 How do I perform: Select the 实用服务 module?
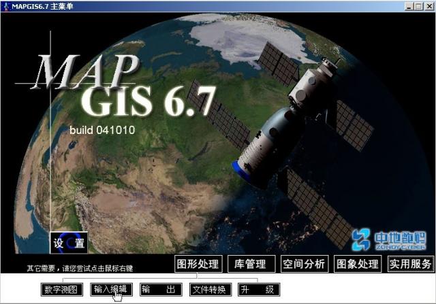[x=410, y=264]
